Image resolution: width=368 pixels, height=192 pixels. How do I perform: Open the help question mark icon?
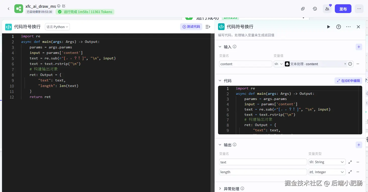pos(339,27)
